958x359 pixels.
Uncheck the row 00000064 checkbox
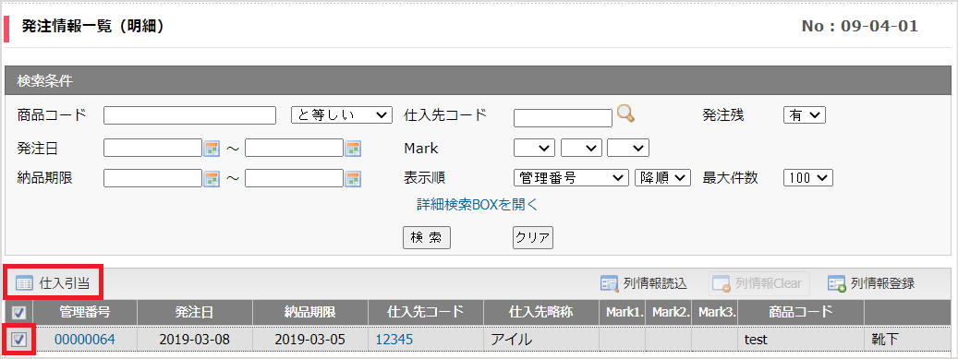[x=19, y=340]
